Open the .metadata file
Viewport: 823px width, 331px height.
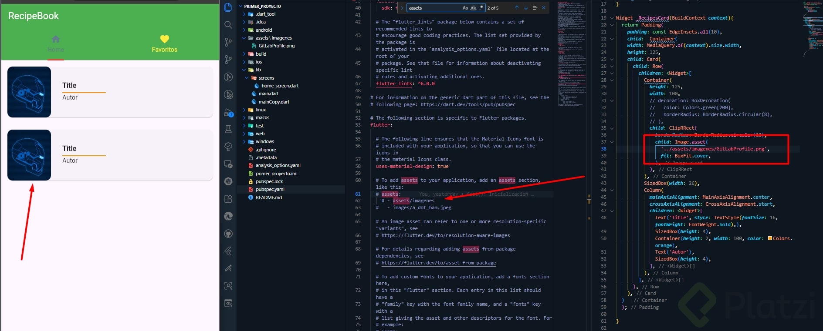pyautogui.click(x=266, y=157)
